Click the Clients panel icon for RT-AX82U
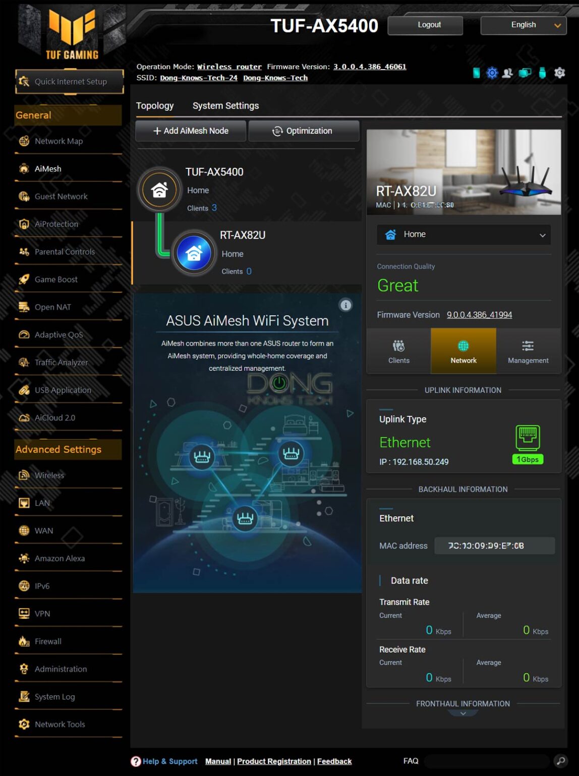Viewport: 579px width, 776px height. [398, 351]
